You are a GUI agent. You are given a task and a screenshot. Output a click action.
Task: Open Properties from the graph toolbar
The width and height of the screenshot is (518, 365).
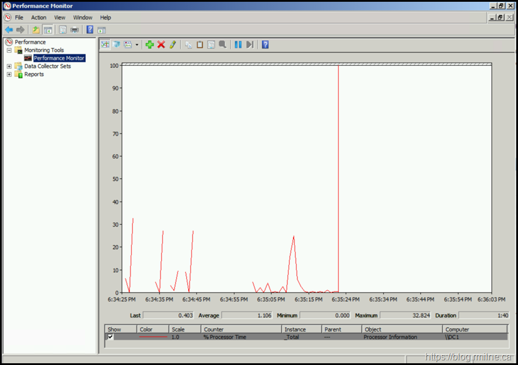point(211,44)
